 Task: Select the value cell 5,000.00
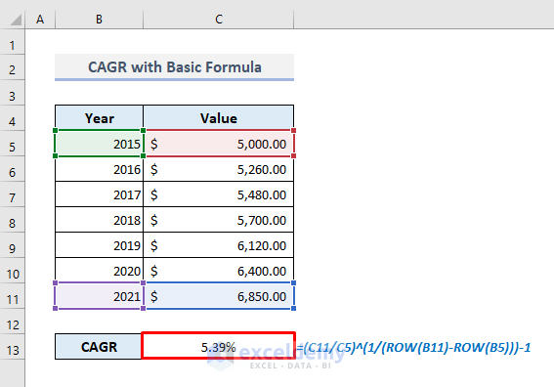[x=219, y=144]
